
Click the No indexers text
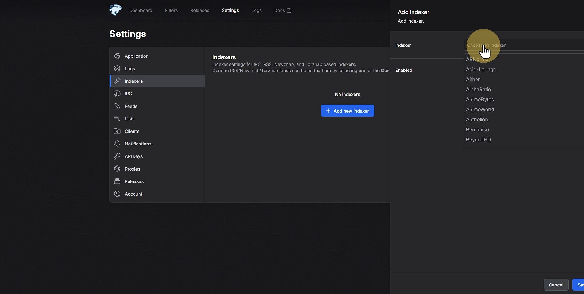tap(347, 94)
